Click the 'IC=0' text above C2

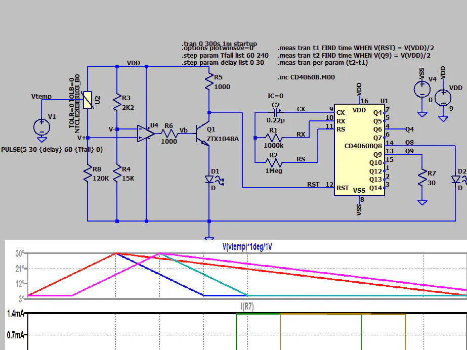click(x=275, y=96)
